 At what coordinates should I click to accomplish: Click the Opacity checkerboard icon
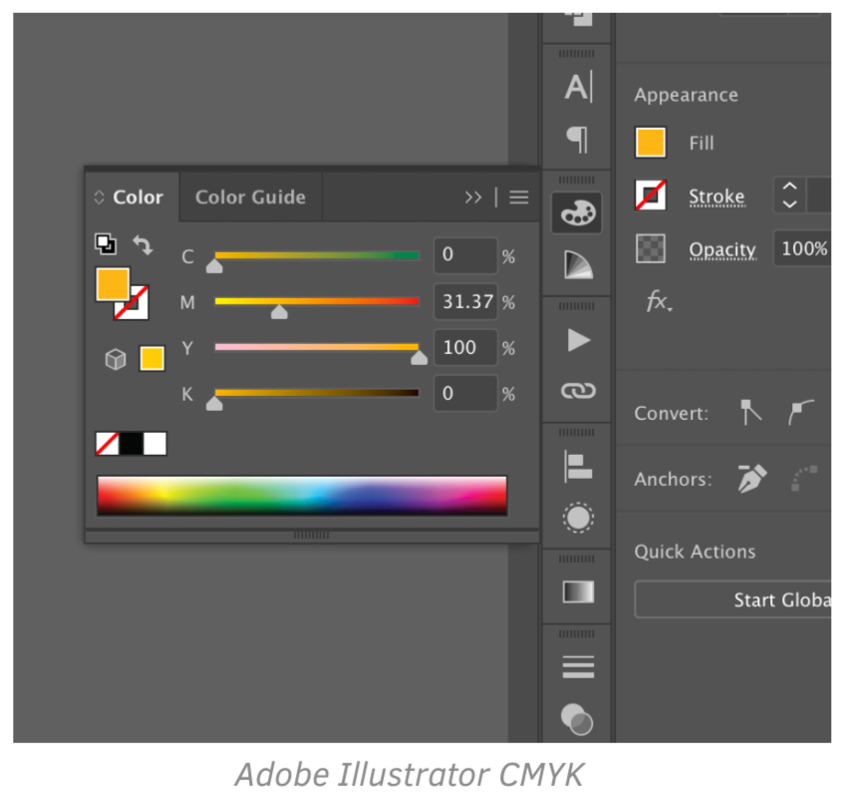pos(651,248)
